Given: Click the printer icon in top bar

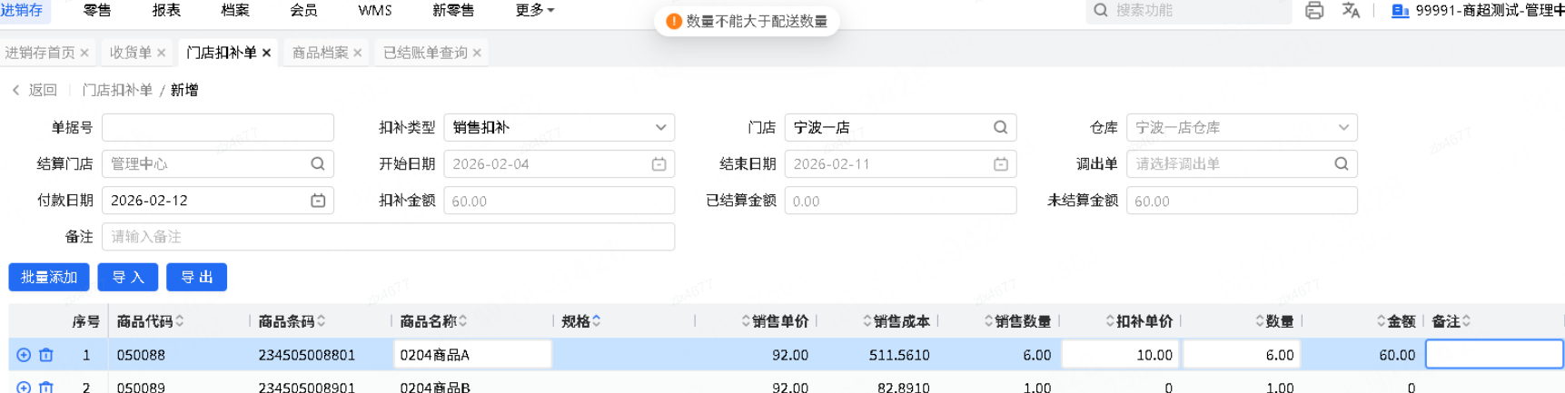Looking at the screenshot, I should coord(1313,11).
